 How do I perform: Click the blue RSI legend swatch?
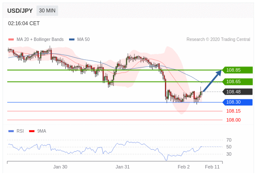(11, 131)
